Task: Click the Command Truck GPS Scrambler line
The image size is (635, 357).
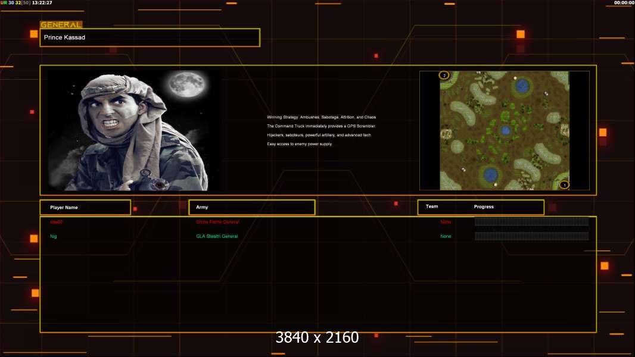Action: pos(322,126)
